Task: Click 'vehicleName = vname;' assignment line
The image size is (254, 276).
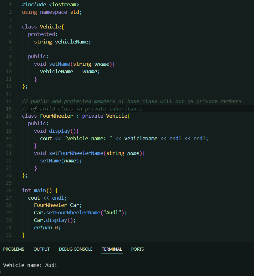Action: [x=70, y=71]
